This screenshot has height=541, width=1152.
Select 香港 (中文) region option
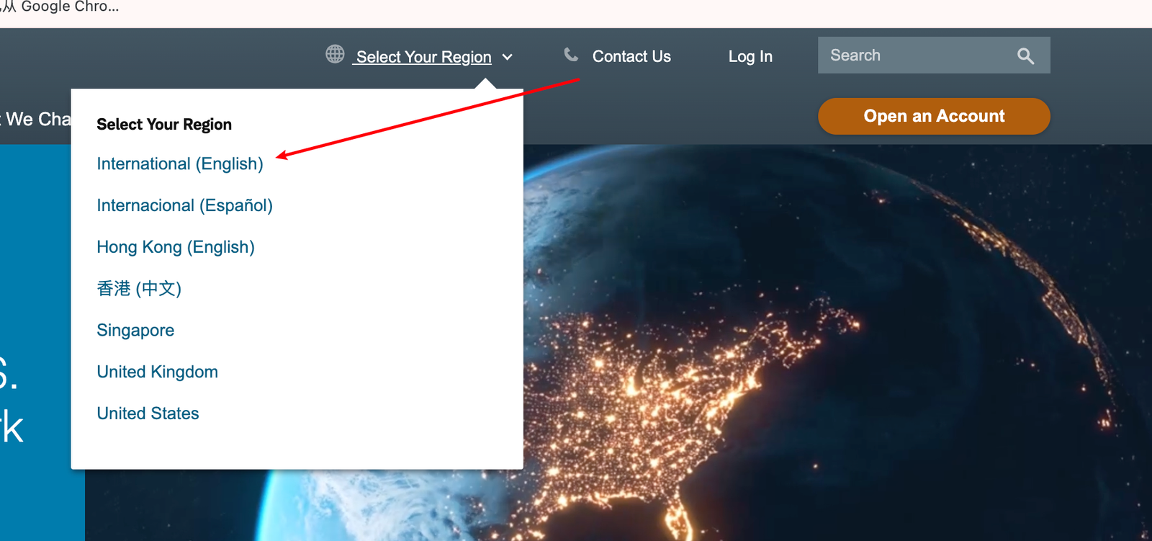coord(139,289)
